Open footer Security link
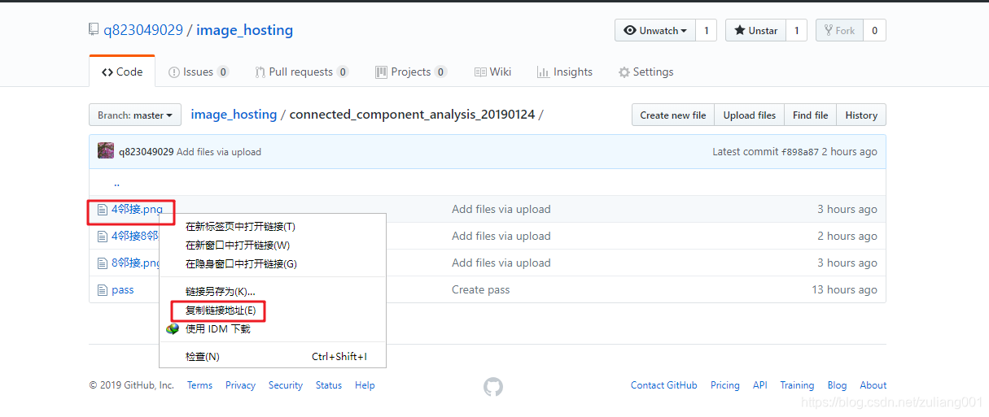 pyautogui.click(x=286, y=385)
